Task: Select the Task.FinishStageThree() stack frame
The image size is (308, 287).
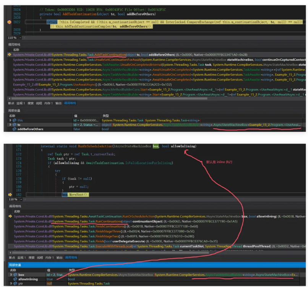Action: click(x=104, y=232)
